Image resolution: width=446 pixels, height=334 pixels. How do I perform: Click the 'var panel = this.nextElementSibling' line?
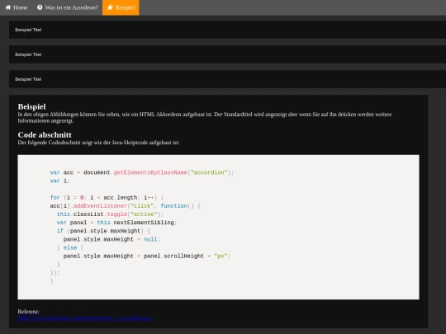click(x=116, y=223)
